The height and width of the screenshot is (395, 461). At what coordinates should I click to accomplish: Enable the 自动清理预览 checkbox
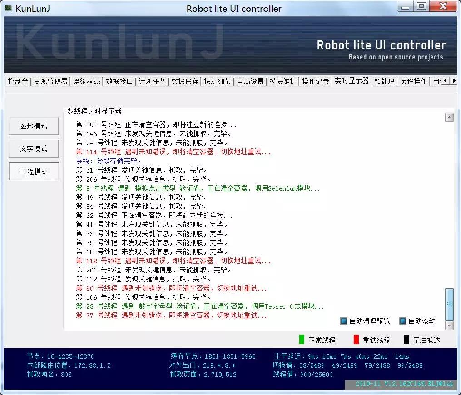(344, 321)
